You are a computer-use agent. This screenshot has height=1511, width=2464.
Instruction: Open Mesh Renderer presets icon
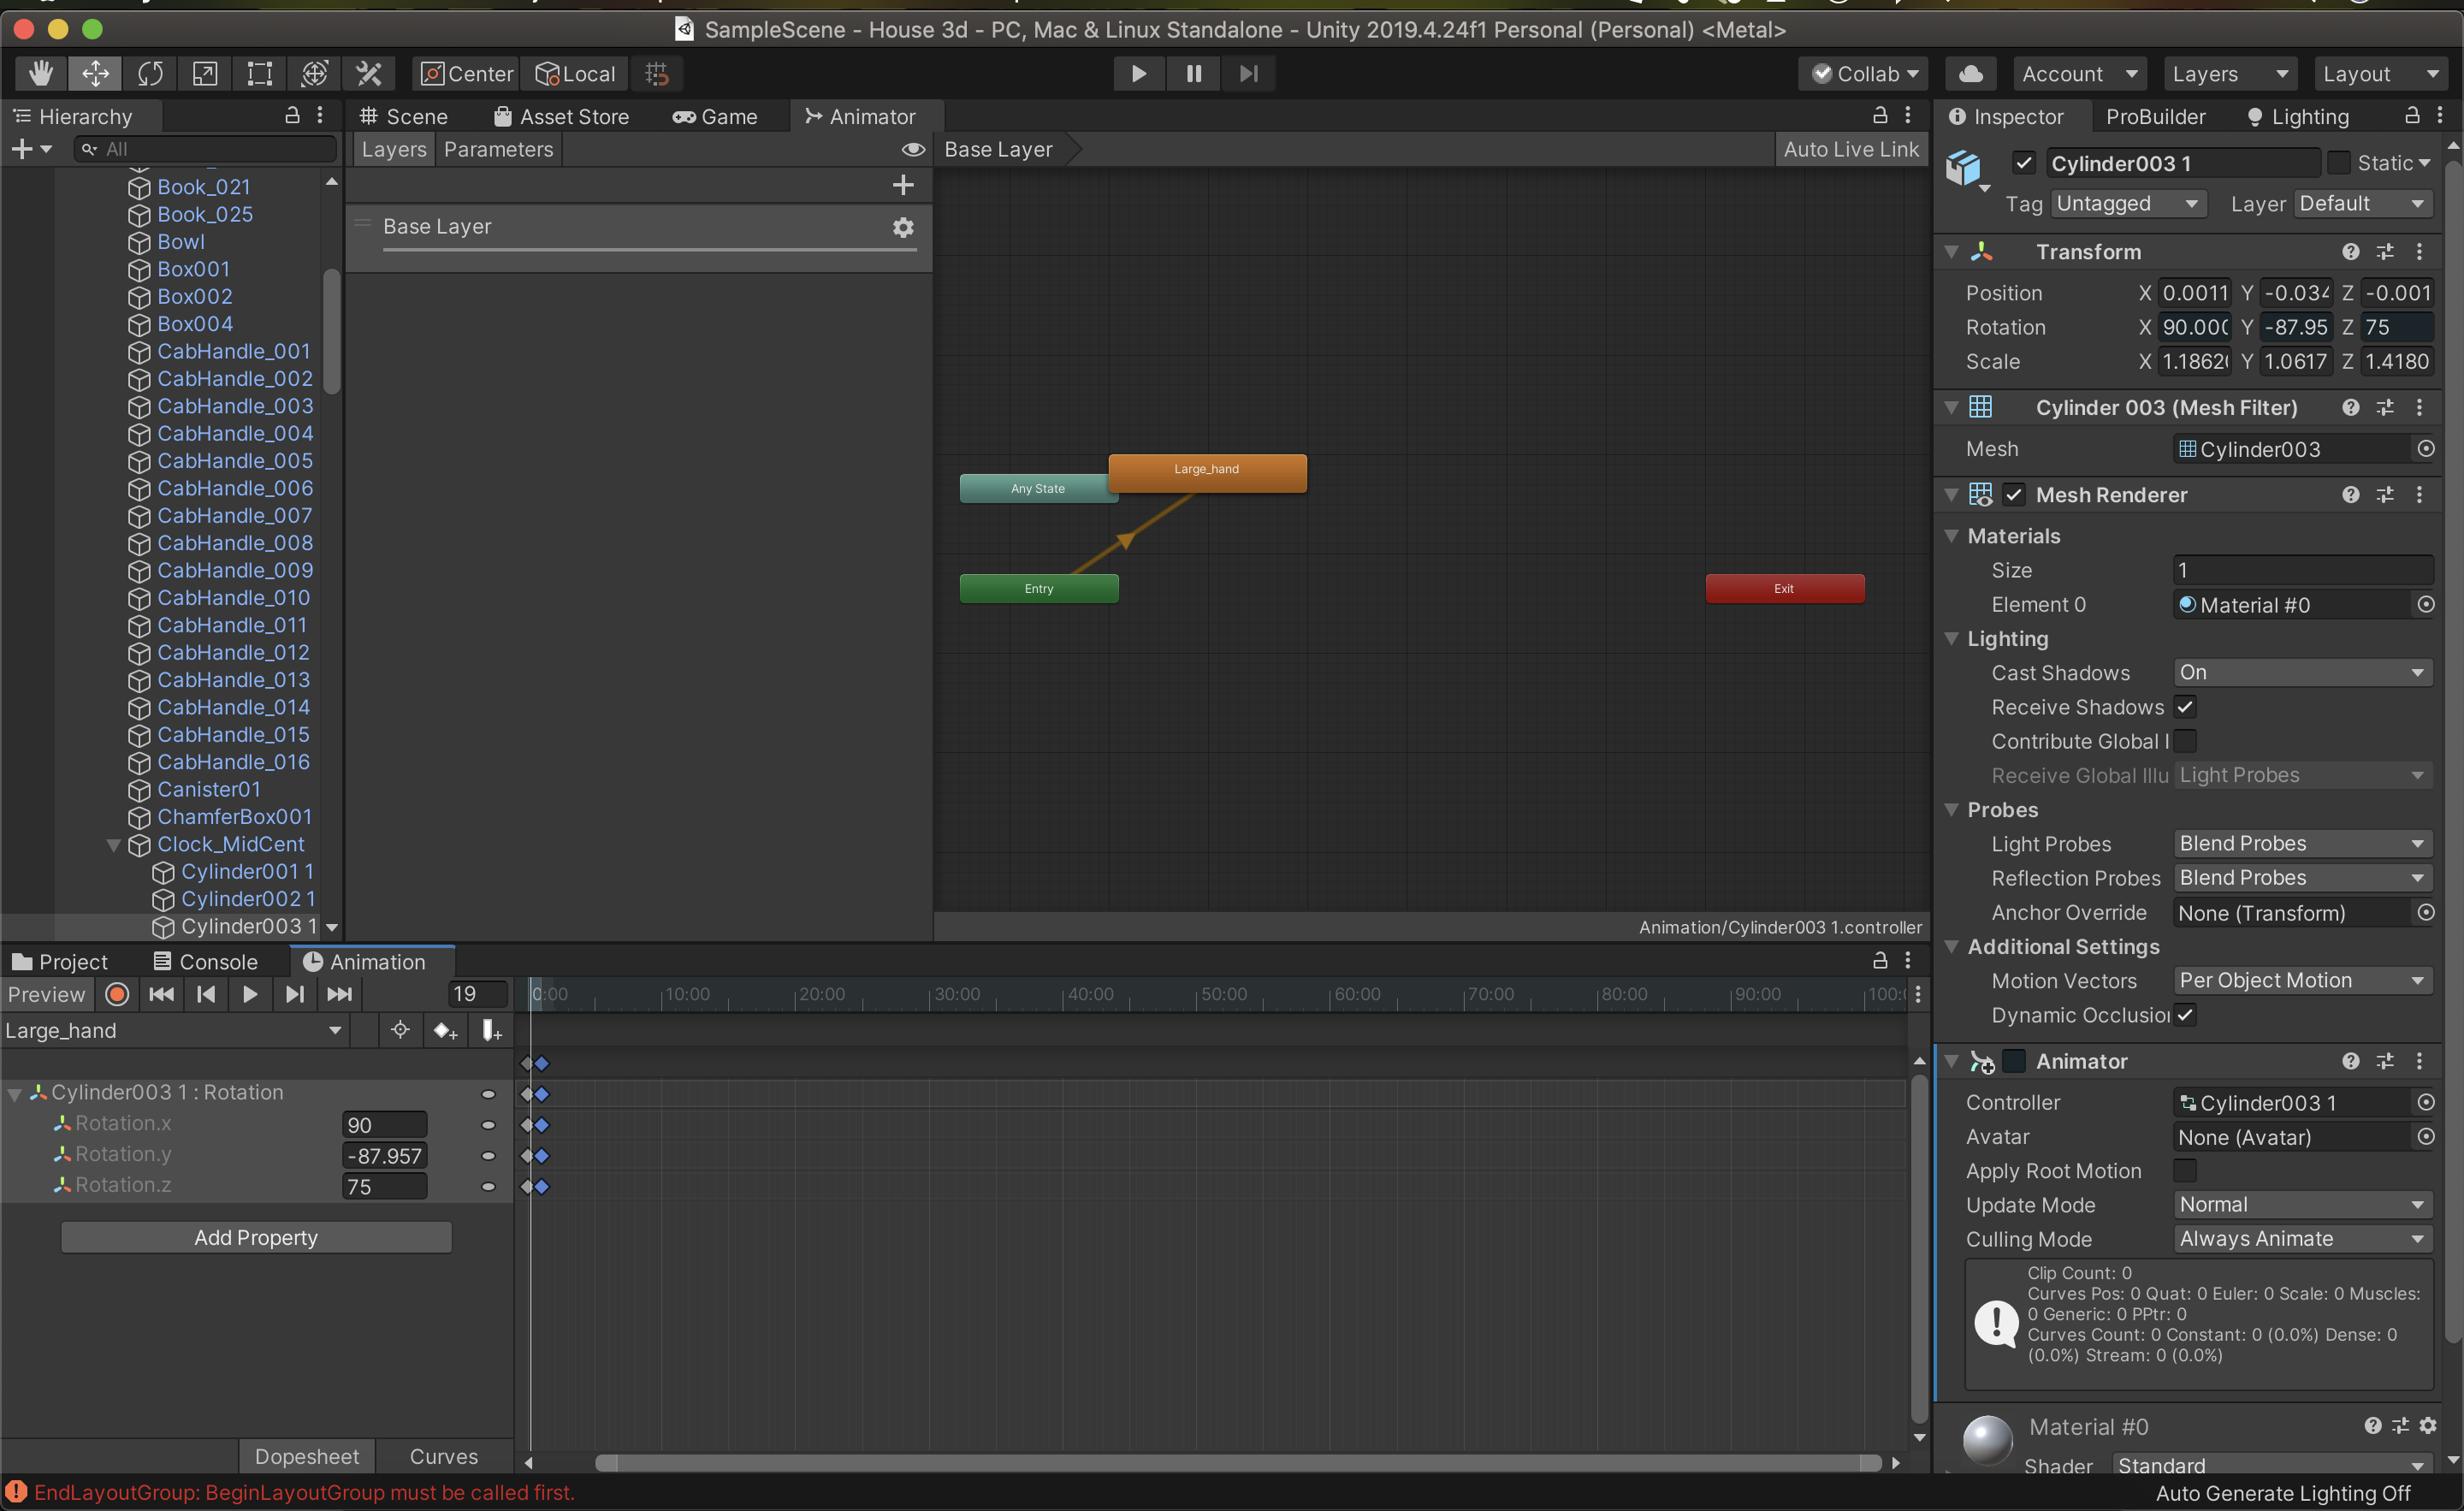(2385, 495)
